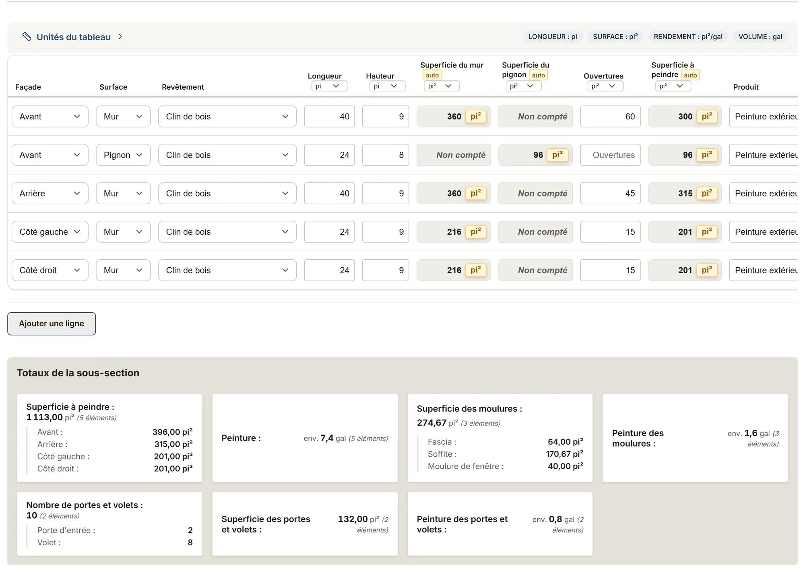
Task: Click the Soffite value 170,67 pi²
Action: 564,454
